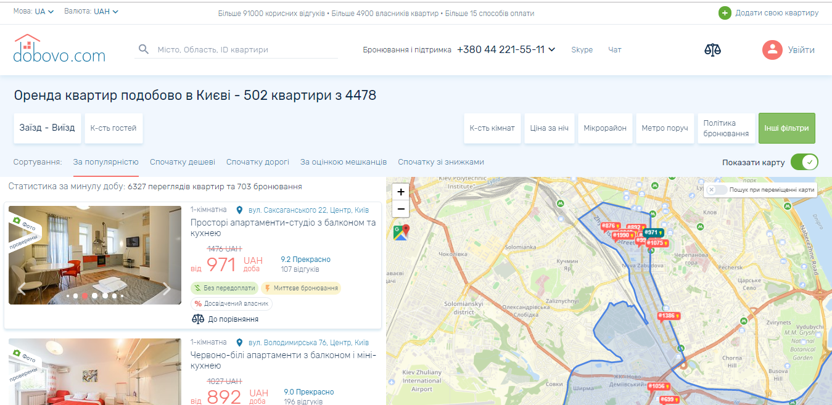Click the green Інші фільтри button
This screenshot has height=405, width=832.
[786, 128]
